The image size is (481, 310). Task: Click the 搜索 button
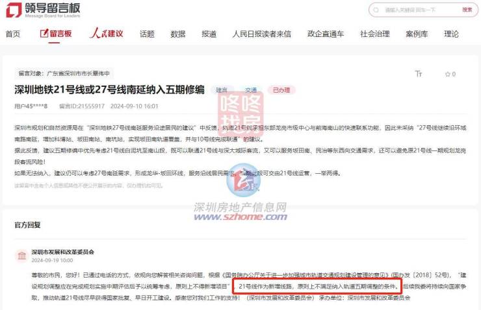(467, 10)
